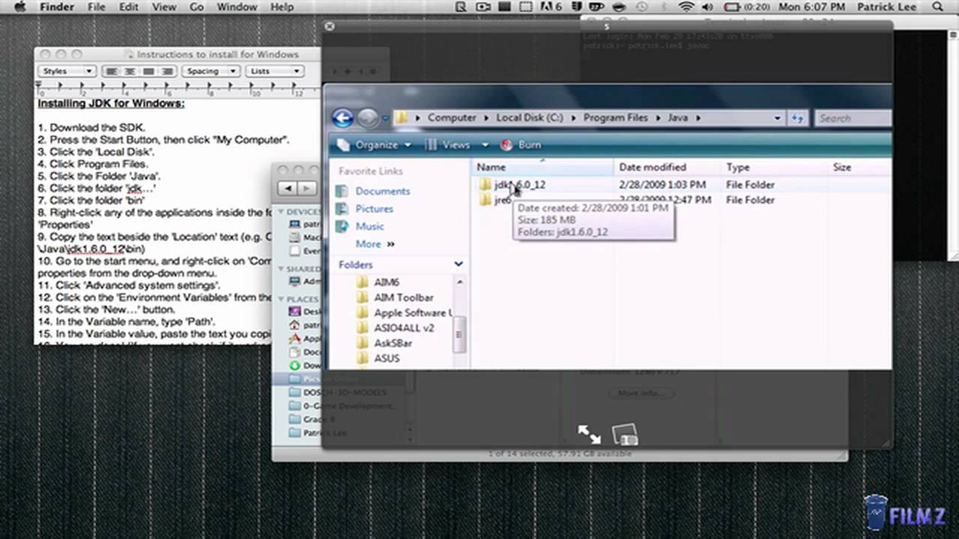Click the fullscreen arrows icon in VM overlay

[589, 434]
